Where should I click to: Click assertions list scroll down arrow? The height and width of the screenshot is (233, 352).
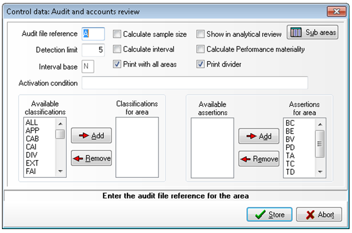(320, 172)
